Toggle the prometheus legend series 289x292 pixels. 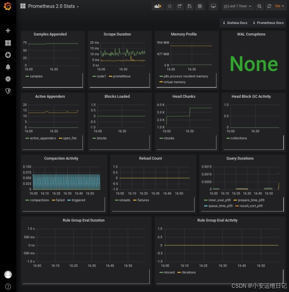point(122,76)
